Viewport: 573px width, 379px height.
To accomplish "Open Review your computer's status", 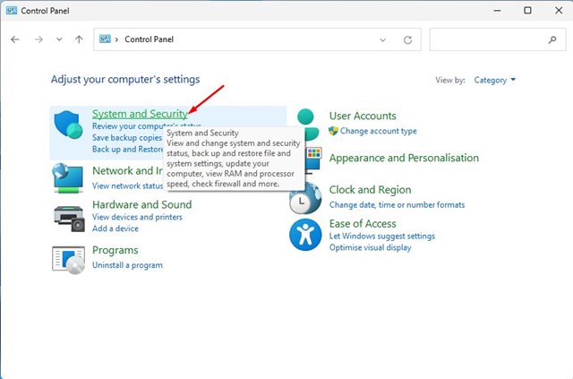I will [x=147, y=126].
